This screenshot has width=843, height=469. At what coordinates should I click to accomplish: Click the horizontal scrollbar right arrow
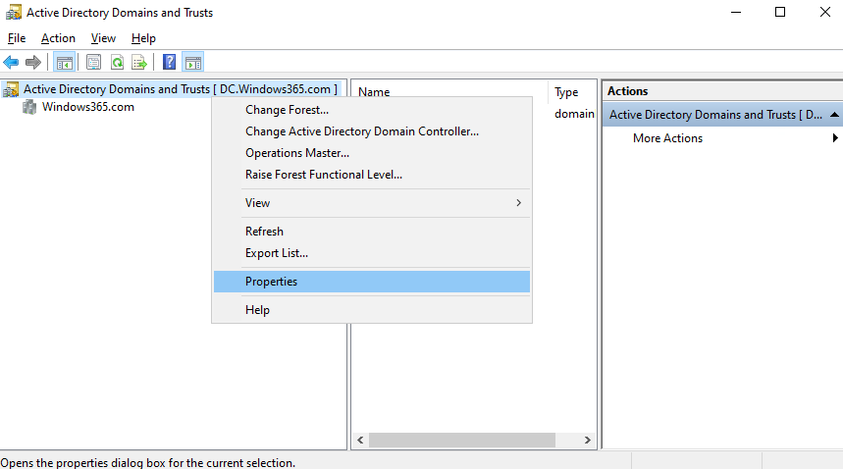pyautogui.click(x=588, y=440)
